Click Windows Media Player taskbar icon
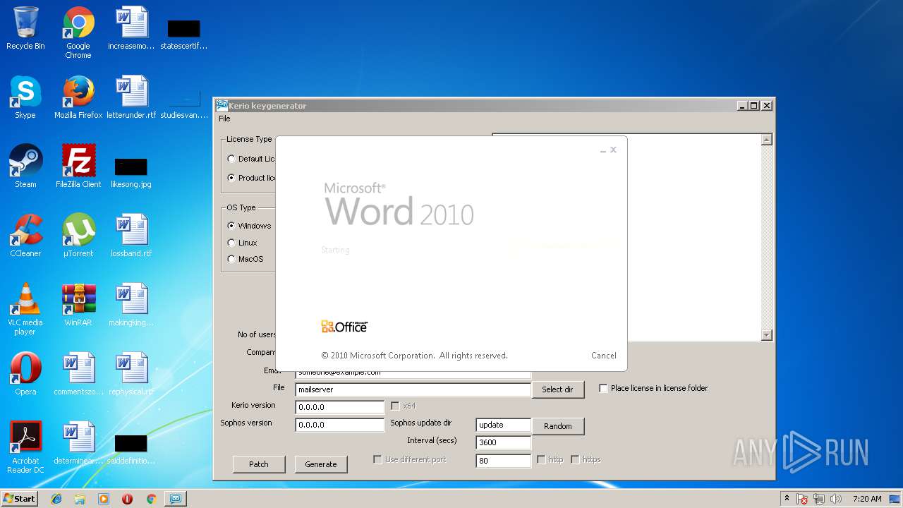Image resolution: width=903 pixels, height=508 pixels. pyautogui.click(x=104, y=499)
